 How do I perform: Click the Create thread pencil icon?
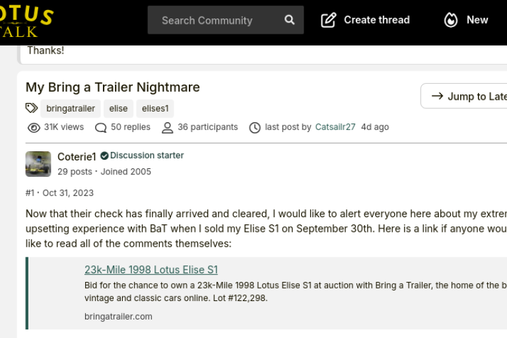(x=329, y=20)
